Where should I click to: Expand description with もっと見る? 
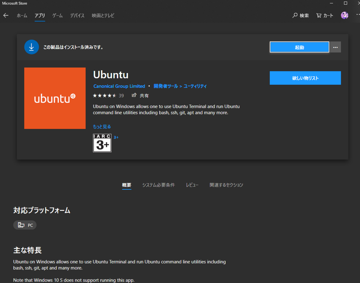(102, 127)
